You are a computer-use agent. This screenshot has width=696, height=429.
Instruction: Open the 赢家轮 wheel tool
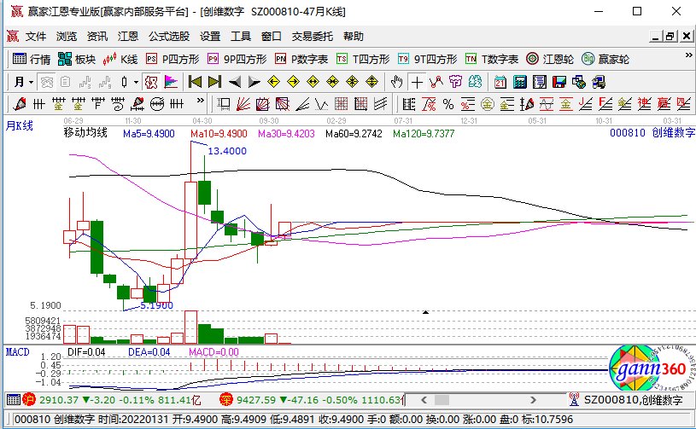tap(605, 59)
